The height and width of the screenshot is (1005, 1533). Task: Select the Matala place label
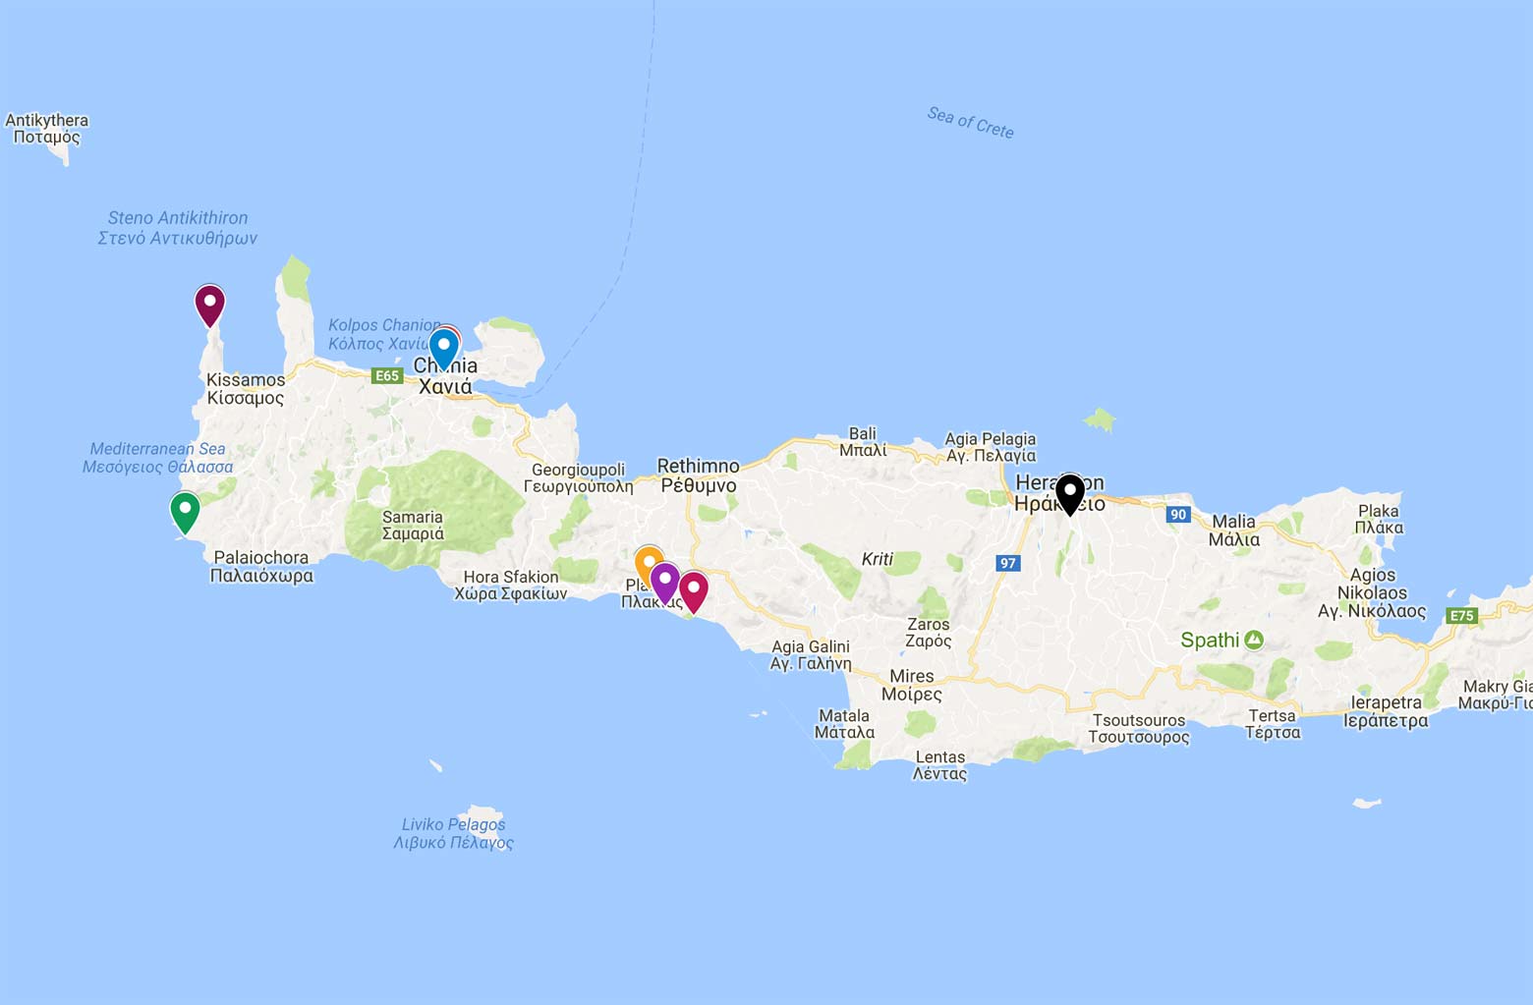[844, 723]
